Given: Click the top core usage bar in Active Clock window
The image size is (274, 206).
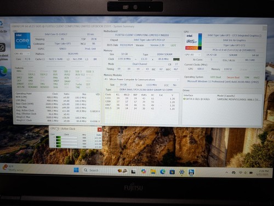Looking at the screenshot, I should (x=66, y=138).
